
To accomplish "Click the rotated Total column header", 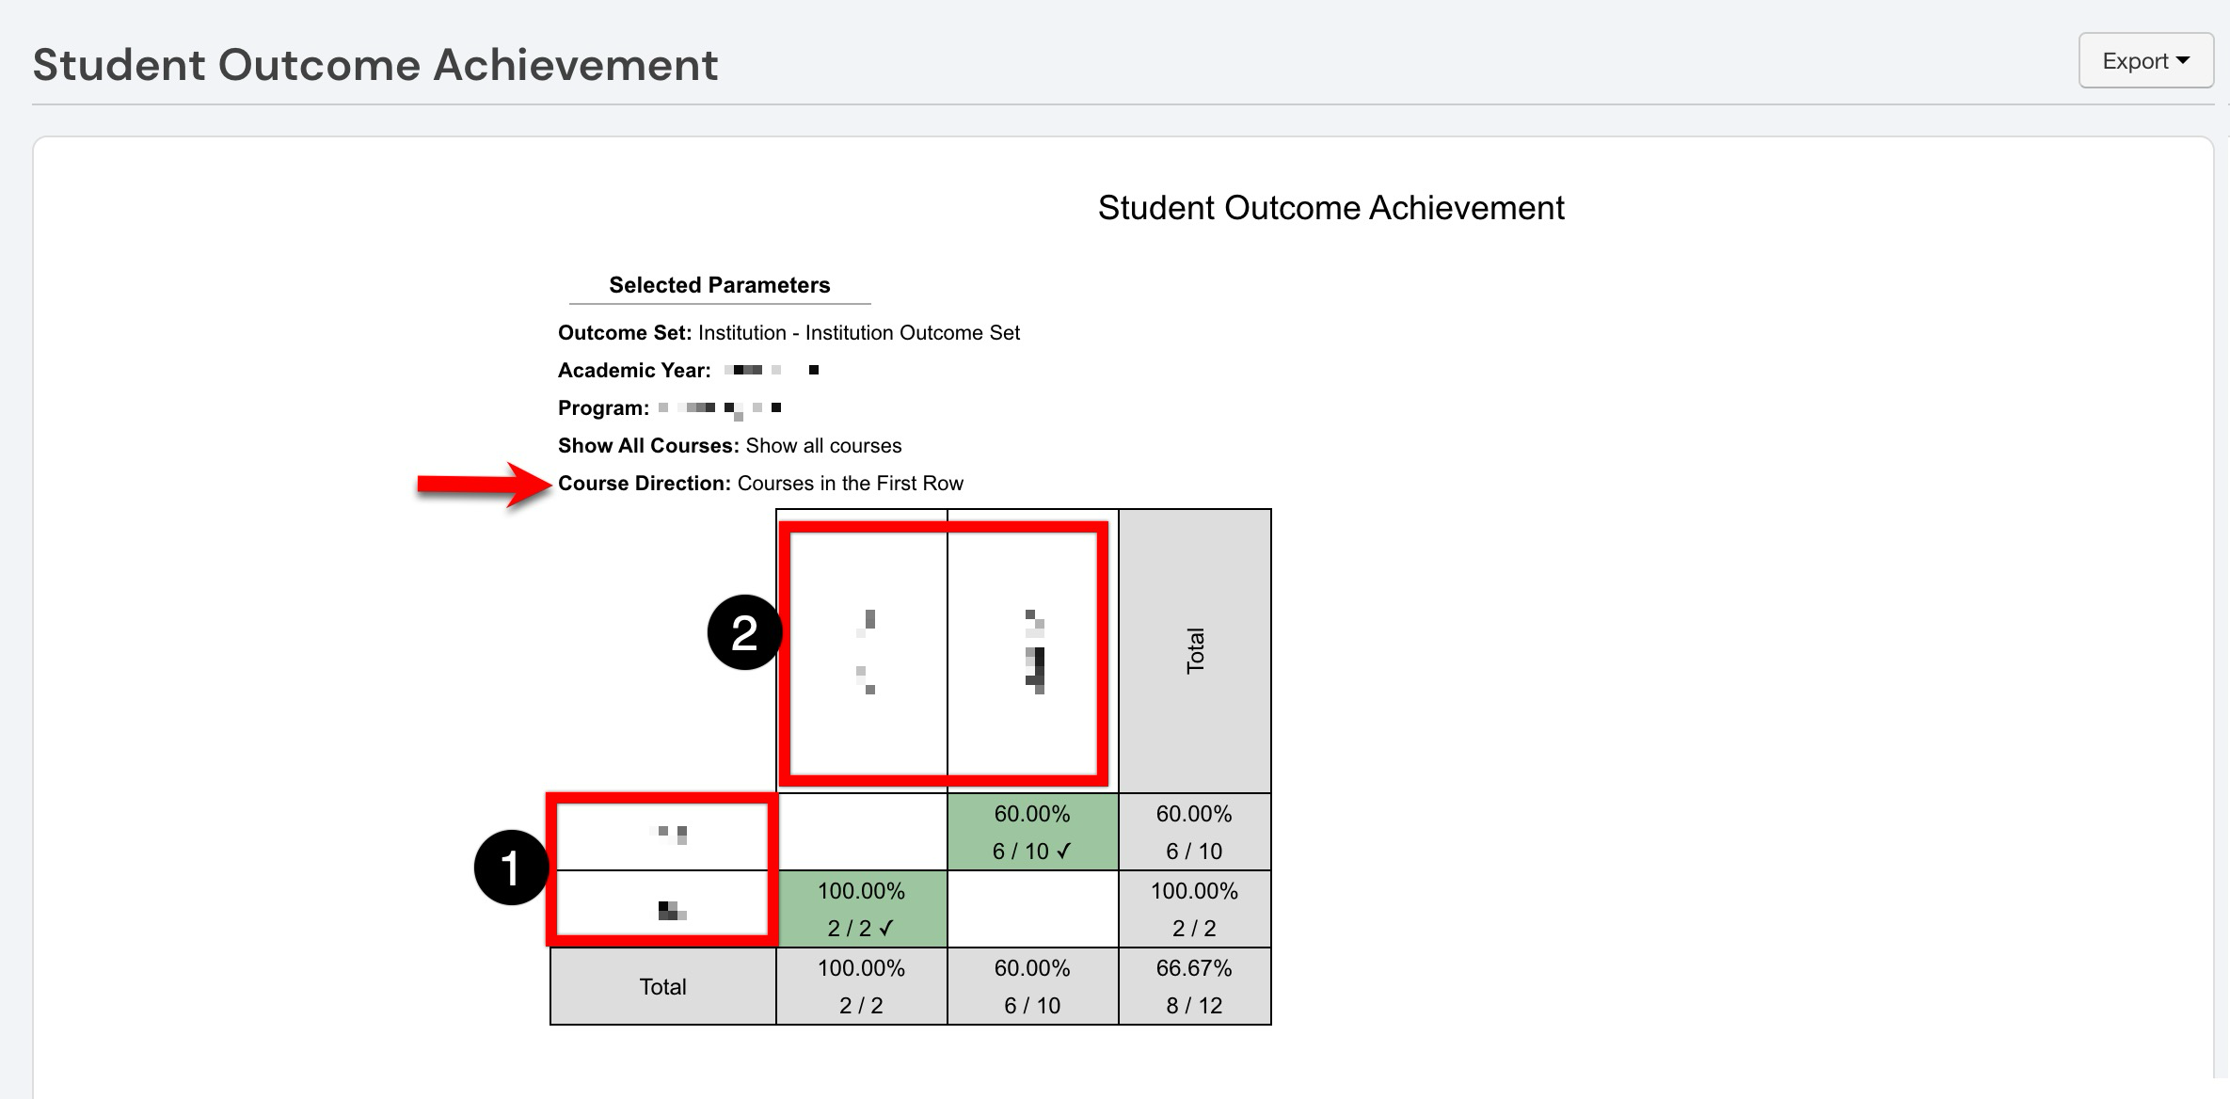I will coord(1195,651).
